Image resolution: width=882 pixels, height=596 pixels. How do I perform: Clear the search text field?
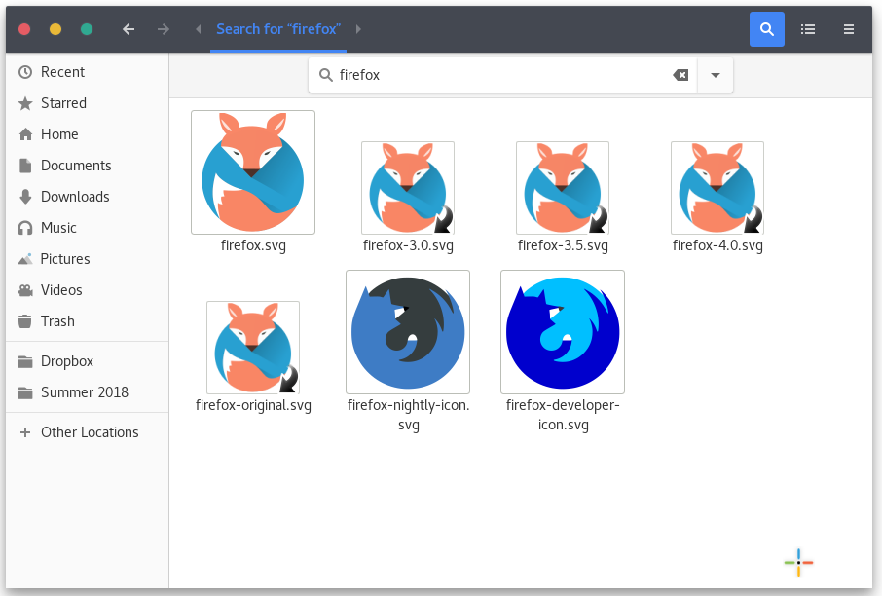click(x=680, y=75)
